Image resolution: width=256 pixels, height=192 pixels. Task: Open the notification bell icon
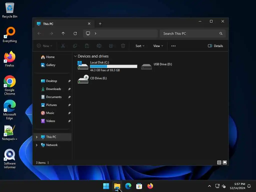249,186
